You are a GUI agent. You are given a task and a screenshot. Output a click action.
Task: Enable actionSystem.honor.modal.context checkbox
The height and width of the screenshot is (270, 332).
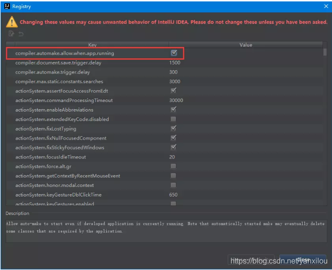point(173,185)
